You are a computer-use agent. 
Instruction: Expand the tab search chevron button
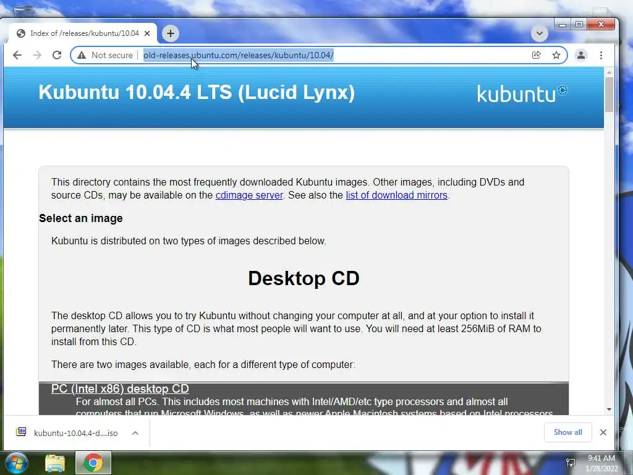[539, 33]
